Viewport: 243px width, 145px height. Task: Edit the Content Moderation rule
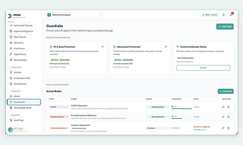(223, 128)
